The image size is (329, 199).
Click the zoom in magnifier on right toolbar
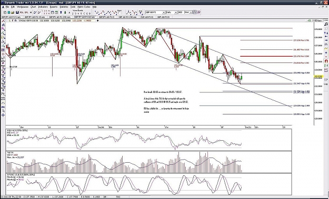[326, 24]
